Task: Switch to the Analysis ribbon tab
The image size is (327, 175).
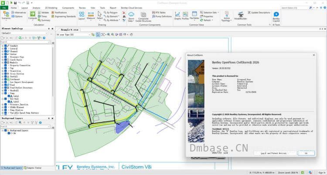Action: click(x=36, y=8)
